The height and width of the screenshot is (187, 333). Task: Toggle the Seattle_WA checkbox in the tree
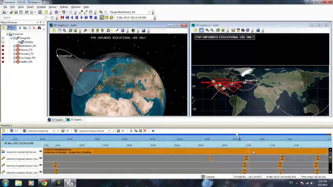pyautogui.click(x=15, y=62)
